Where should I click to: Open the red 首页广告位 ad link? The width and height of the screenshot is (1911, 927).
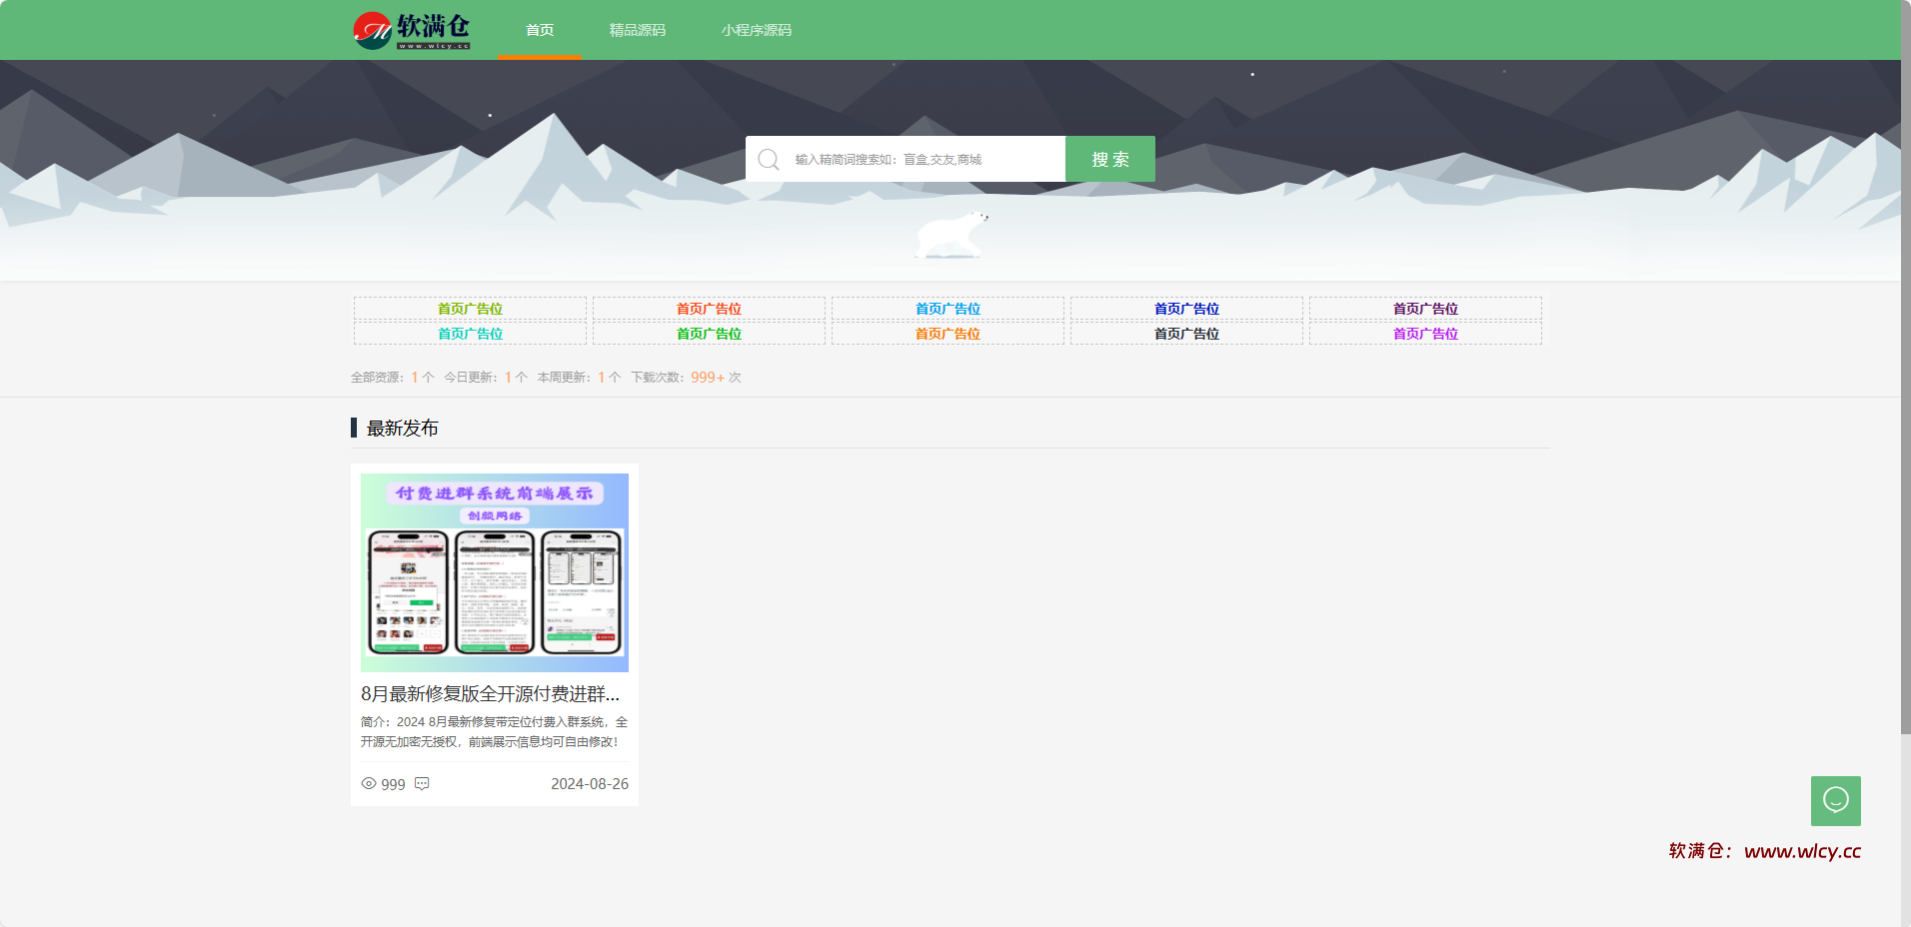point(709,309)
